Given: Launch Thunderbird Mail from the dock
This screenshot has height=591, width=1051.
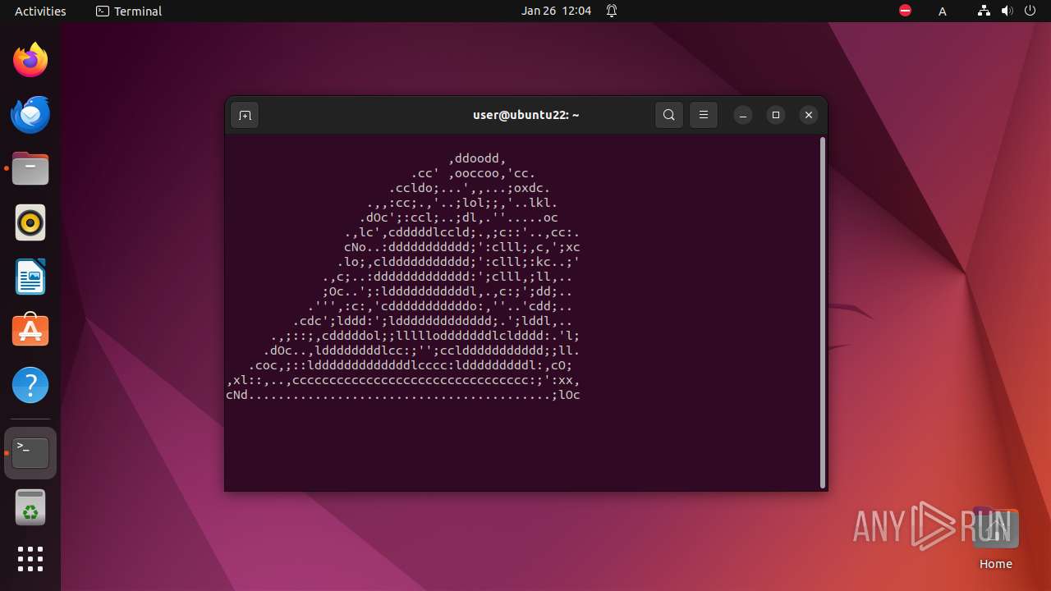Looking at the screenshot, I should point(30,114).
